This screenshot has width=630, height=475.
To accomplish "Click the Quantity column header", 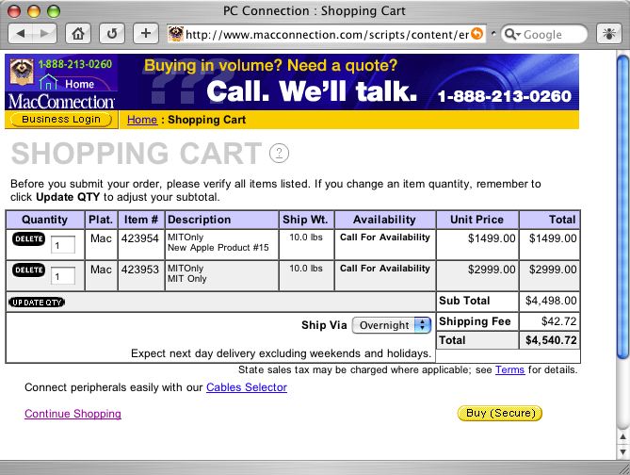I will tap(44, 220).
